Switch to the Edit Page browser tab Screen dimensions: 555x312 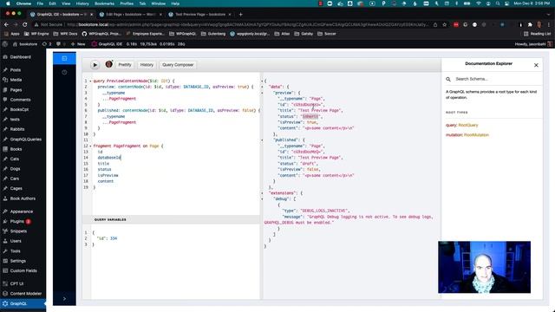(130, 15)
